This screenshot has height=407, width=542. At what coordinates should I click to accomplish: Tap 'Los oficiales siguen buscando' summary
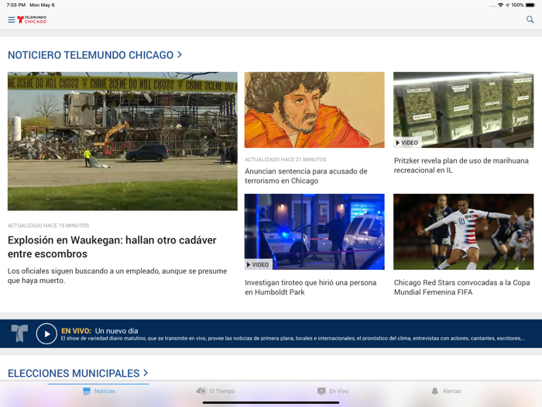[117, 276]
